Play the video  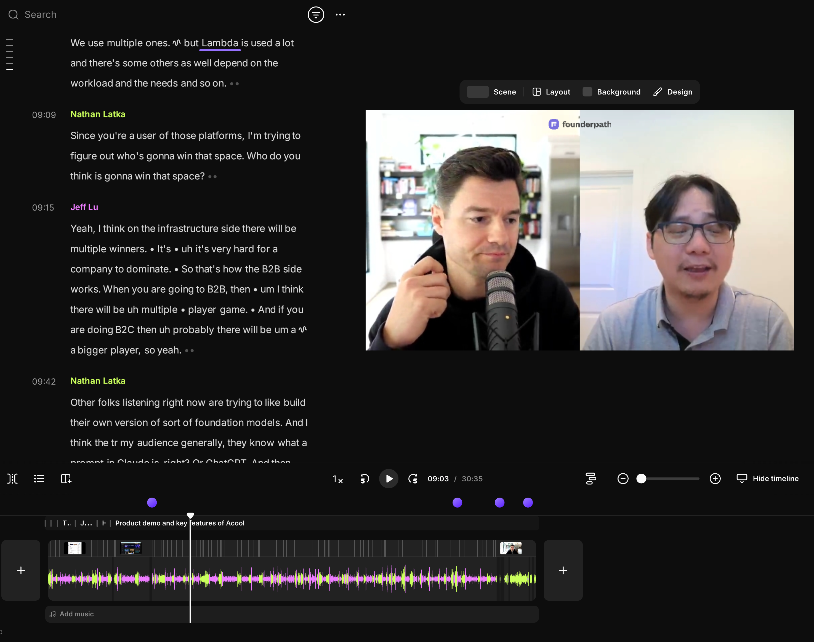tap(389, 479)
